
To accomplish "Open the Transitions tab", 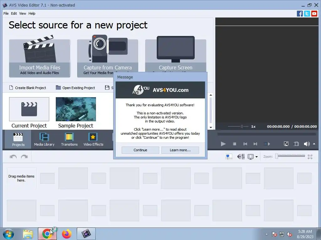I will (x=69, y=140).
